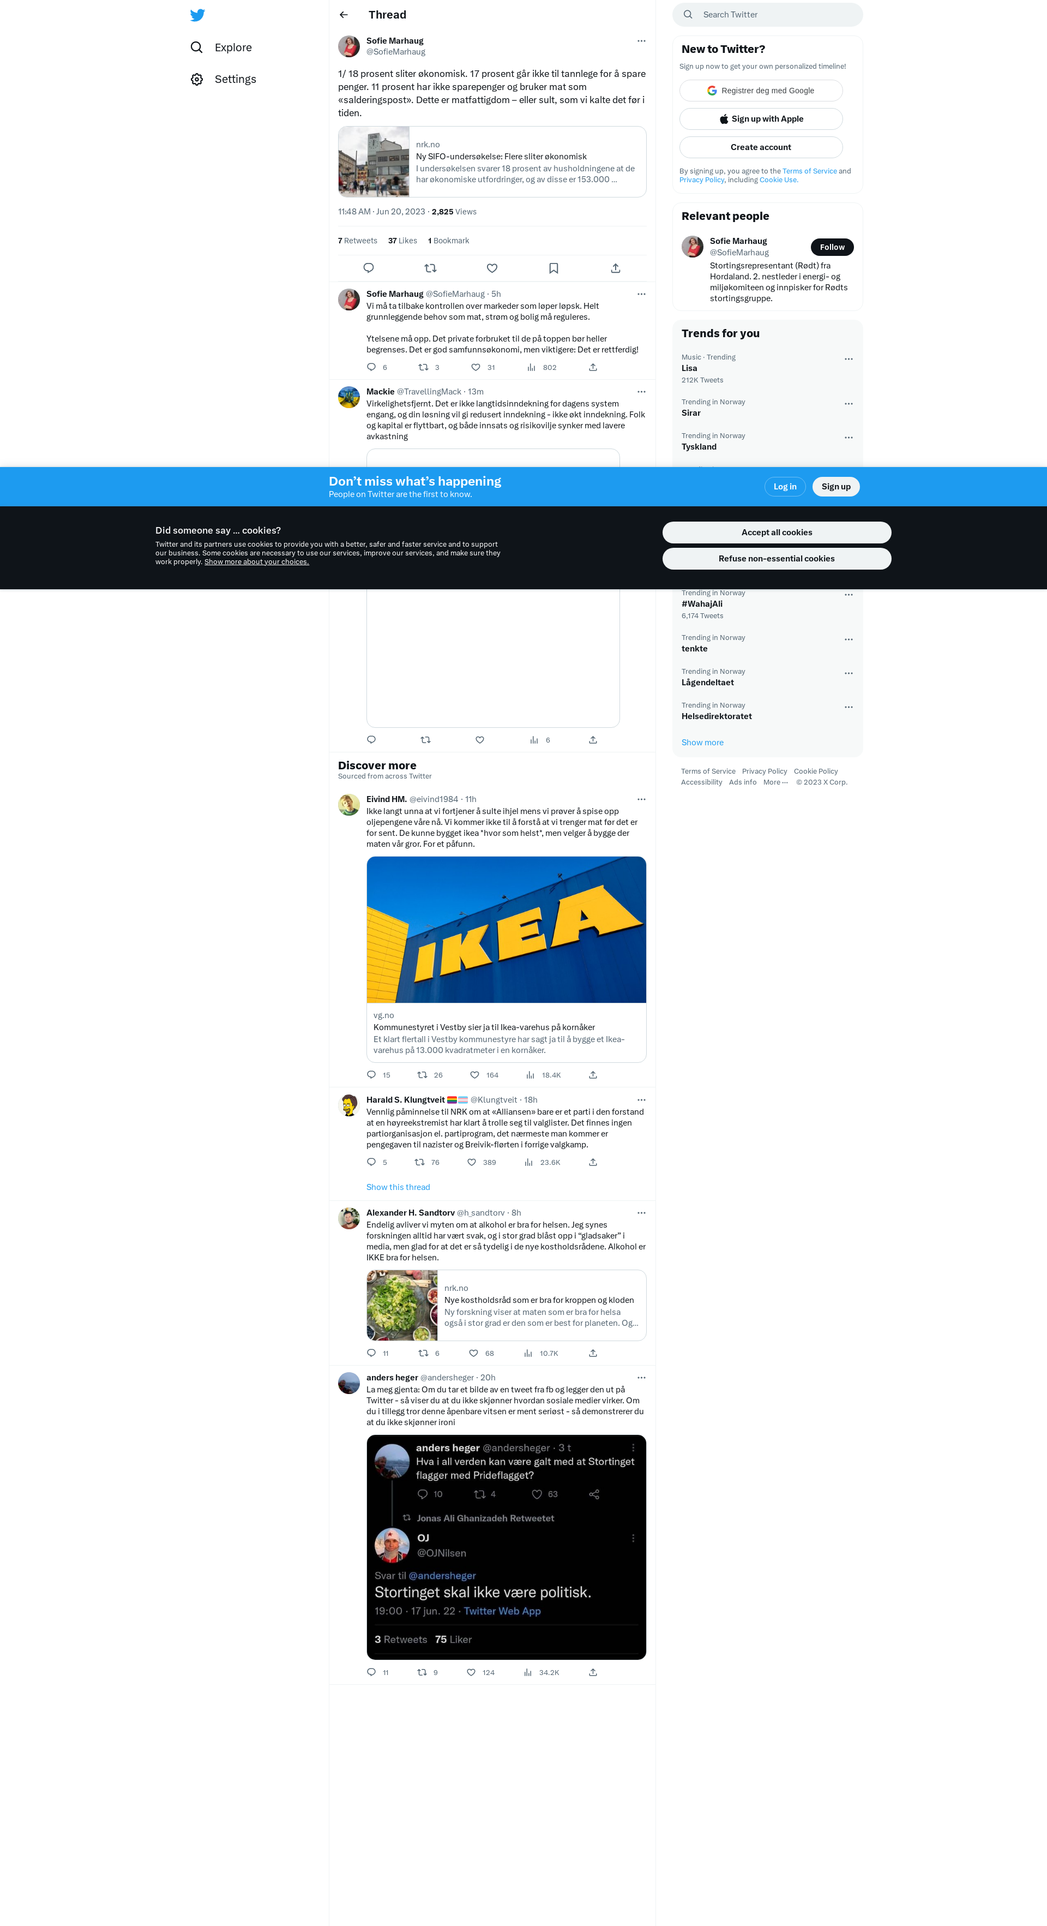Sign up from the blue banner
The image size is (1047, 1926).
coord(835,487)
